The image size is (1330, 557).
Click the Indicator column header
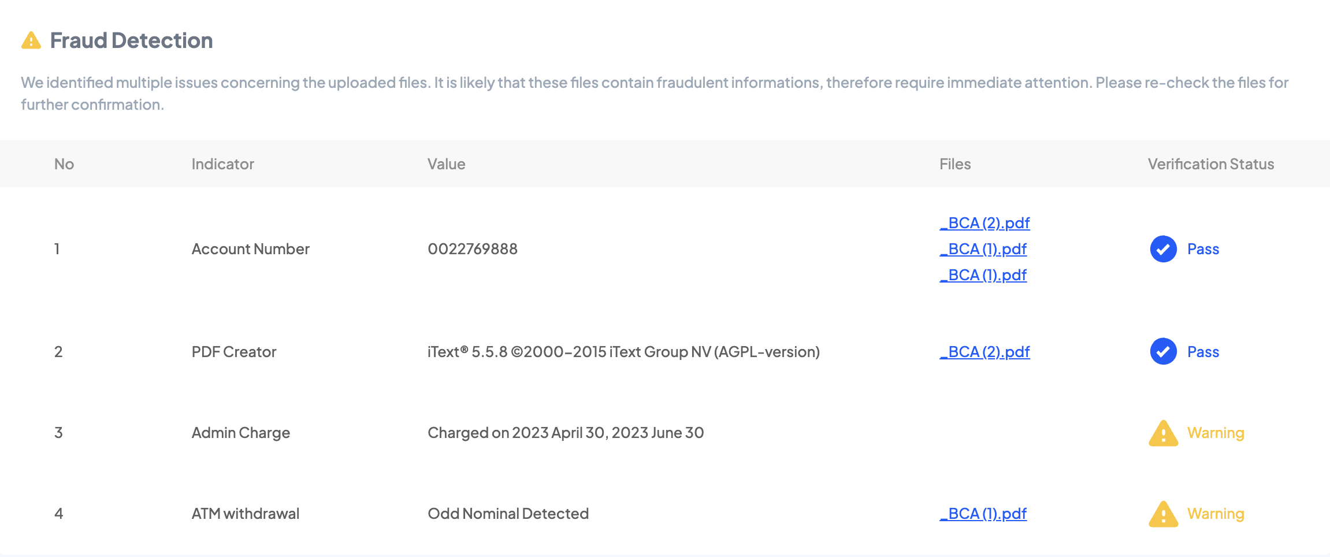coord(222,164)
